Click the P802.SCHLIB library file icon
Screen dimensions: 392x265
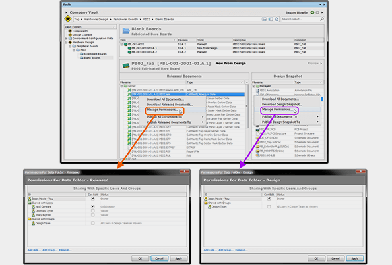click(257, 155)
